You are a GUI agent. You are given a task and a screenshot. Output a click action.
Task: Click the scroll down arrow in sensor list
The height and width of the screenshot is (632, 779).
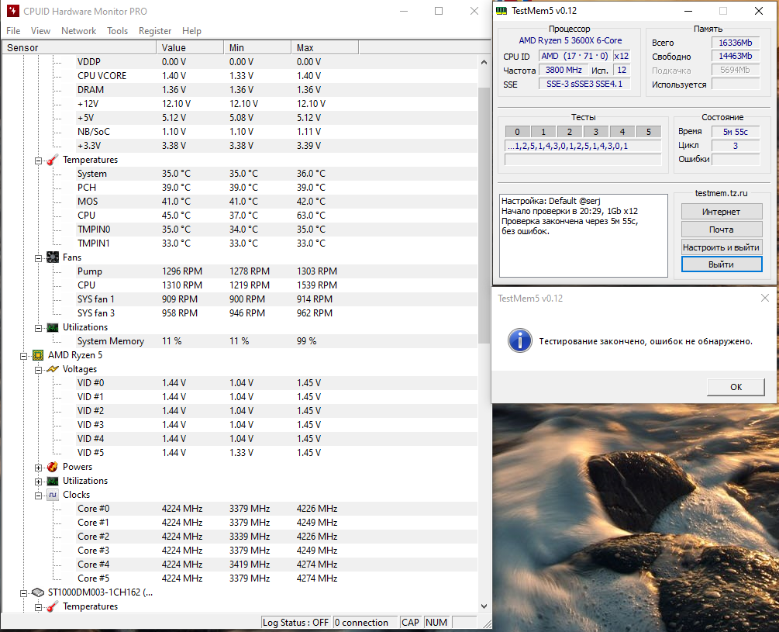tap(484, 606)
